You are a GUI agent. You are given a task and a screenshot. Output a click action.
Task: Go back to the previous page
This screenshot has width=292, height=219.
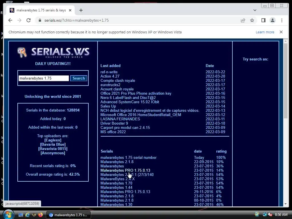10,20
